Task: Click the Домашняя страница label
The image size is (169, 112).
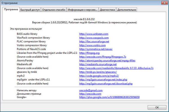Action: 29,94
